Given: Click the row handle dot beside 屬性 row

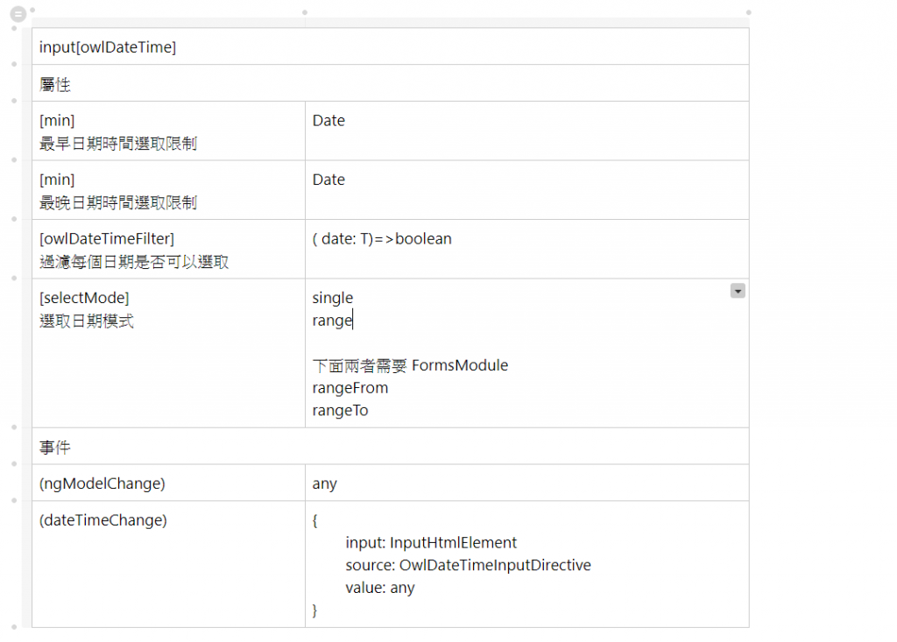Looking at the screenshot, I should point(14,65).
